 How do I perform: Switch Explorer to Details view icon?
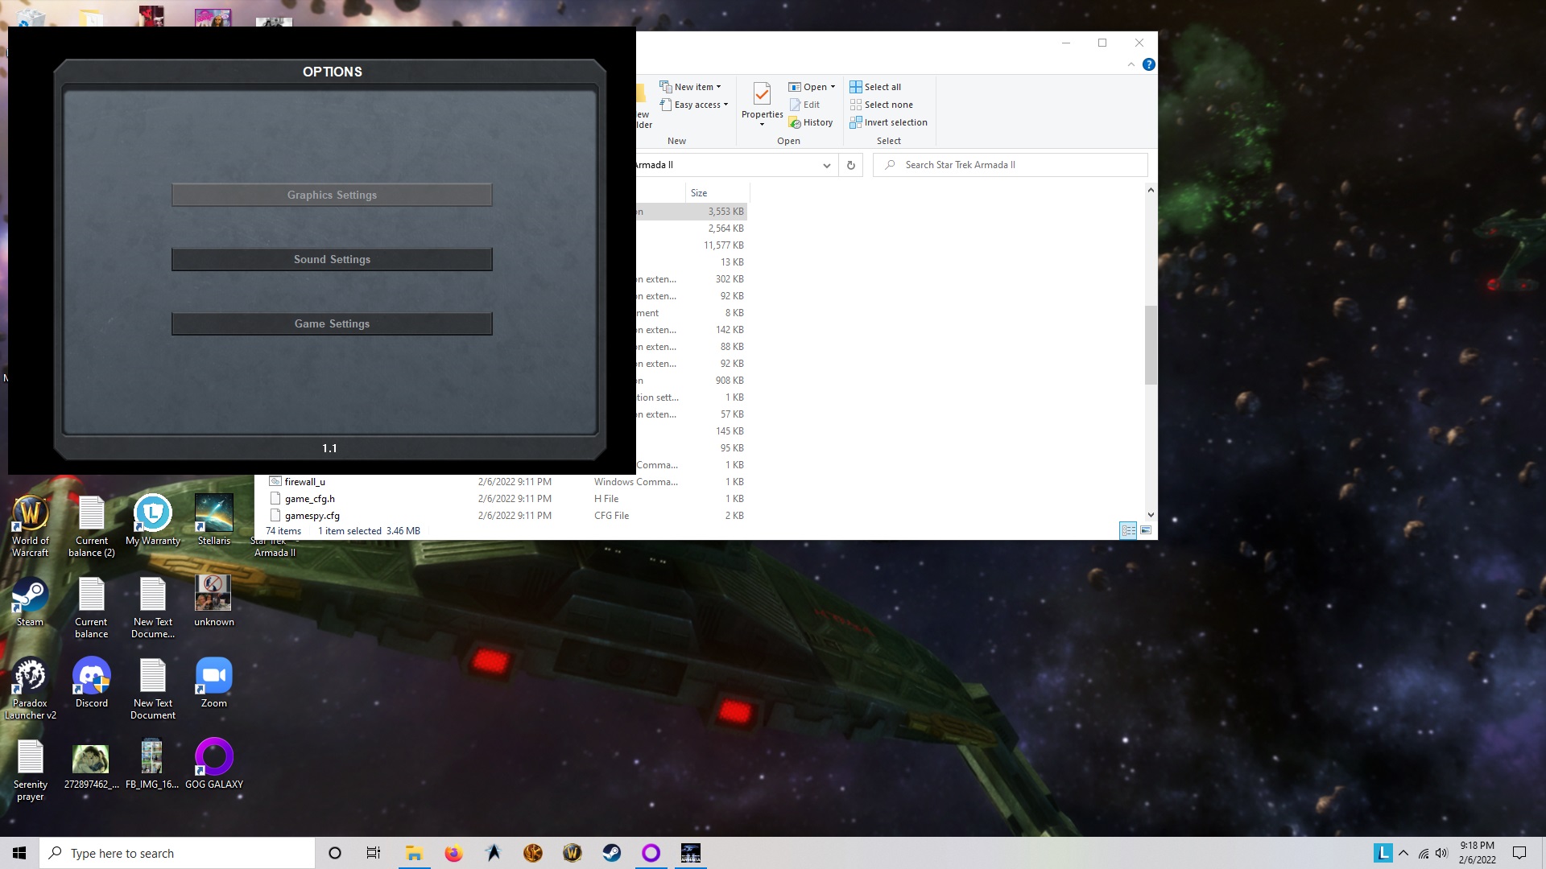coord(1129,530)
